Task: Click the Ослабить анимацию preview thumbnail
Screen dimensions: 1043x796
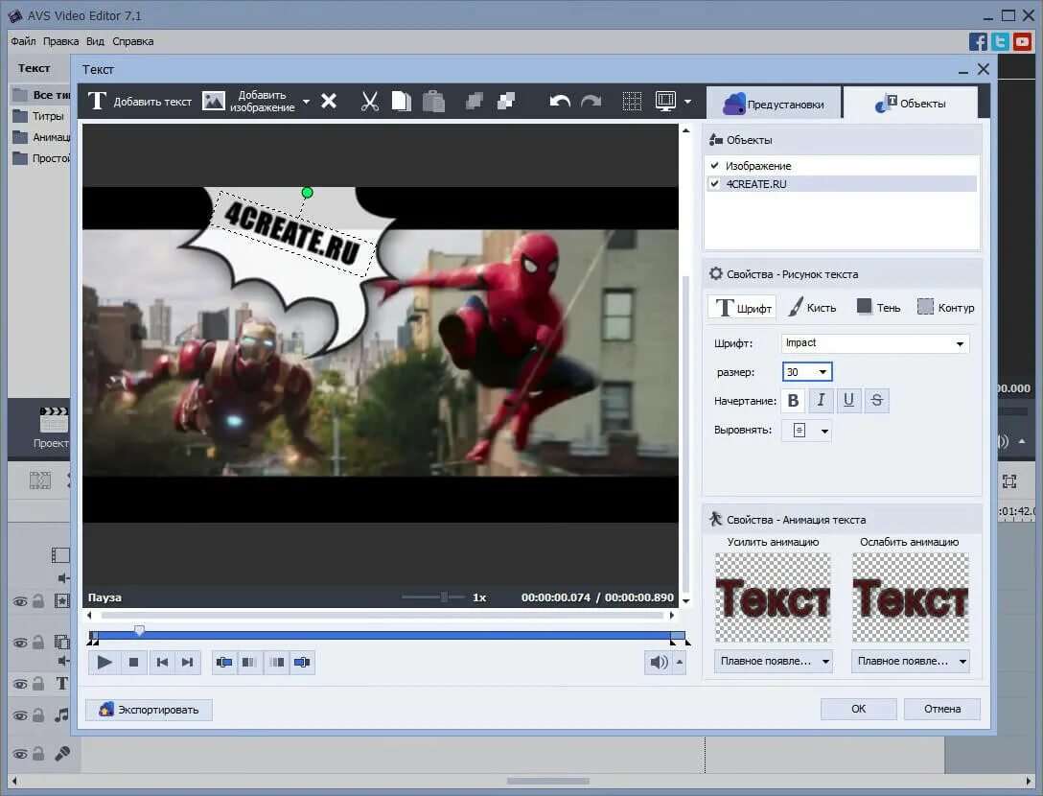Action: (x=910, y=597)
